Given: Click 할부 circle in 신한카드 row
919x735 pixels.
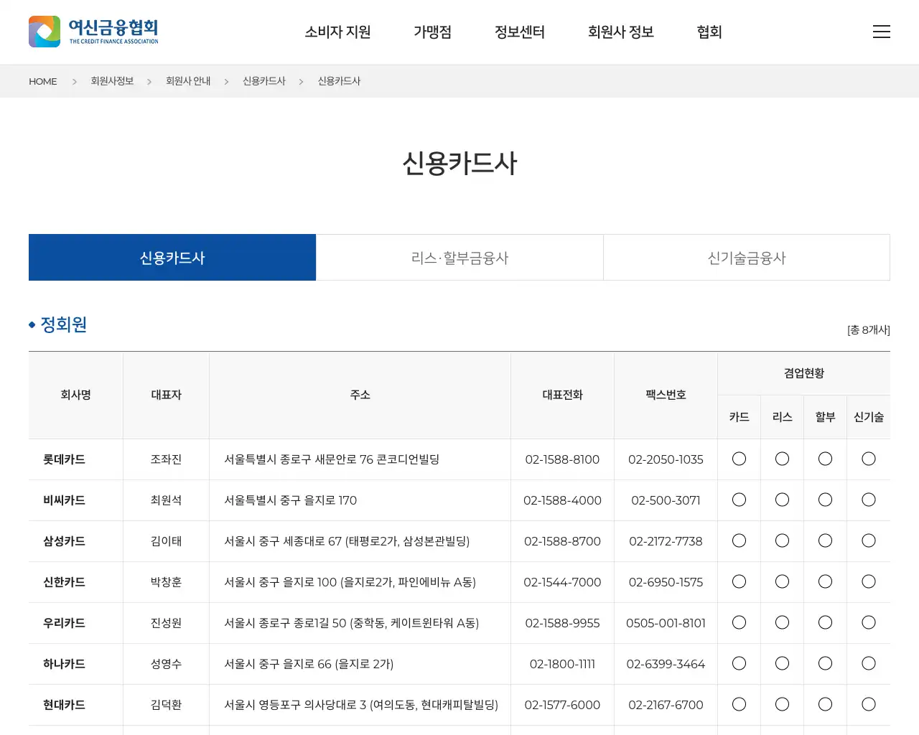Looking at the screenshot, I should point(825,581).
